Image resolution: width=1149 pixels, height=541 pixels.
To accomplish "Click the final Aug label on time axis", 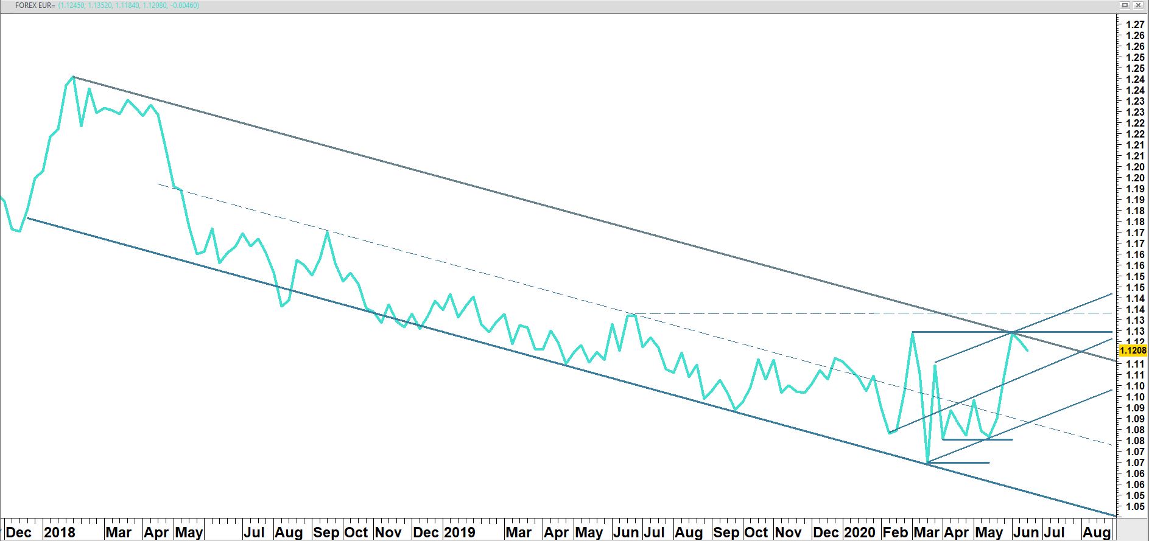I will point(1096,532).
